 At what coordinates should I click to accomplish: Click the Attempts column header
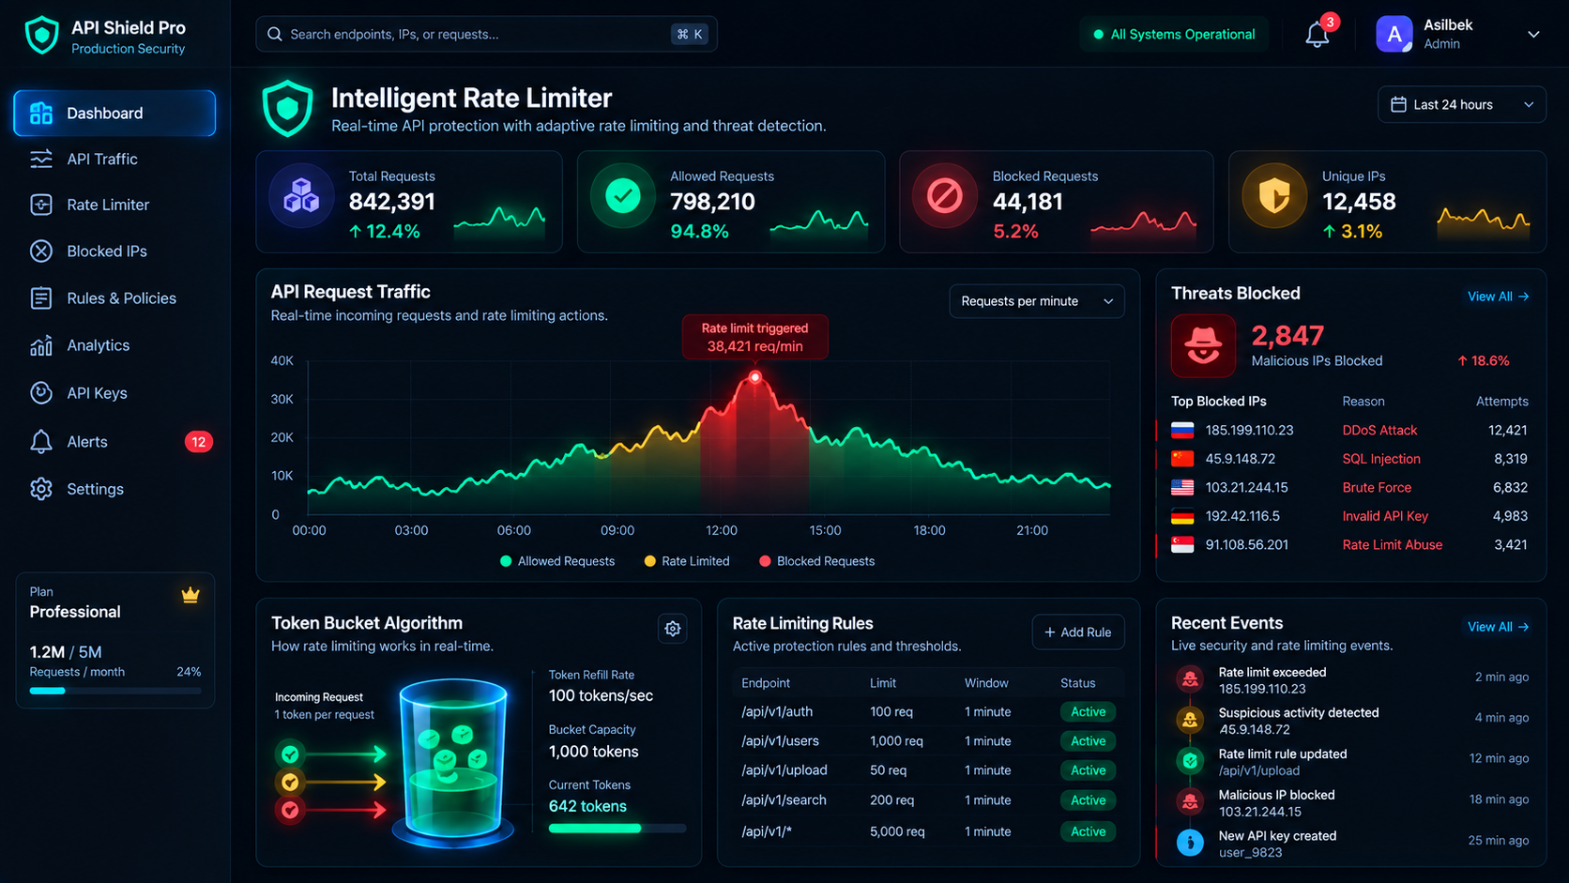1501,402
